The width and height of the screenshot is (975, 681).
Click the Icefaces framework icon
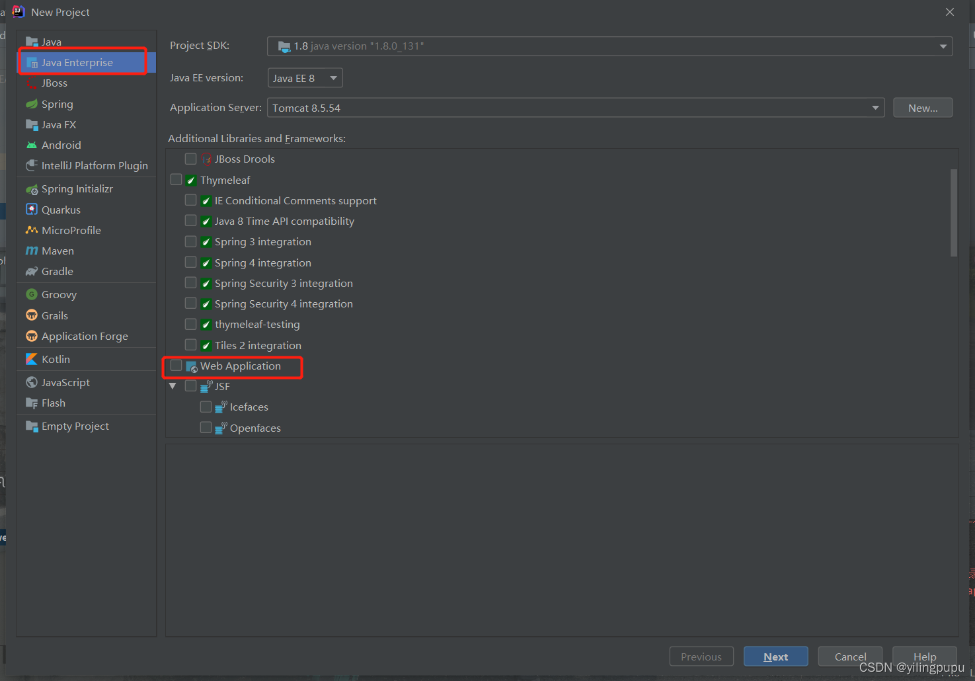click(x=221, y=407)
